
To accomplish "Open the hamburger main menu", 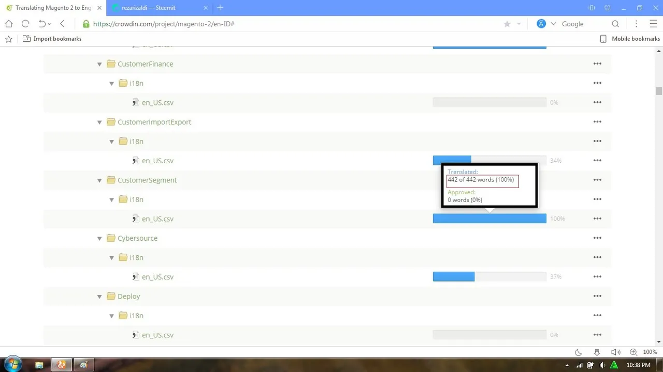I will click(653, 24).
